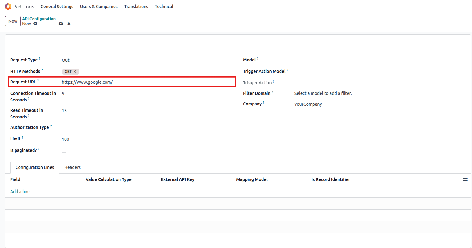Remove the GET tag from HTTP Methods

(x=75, y=71)
